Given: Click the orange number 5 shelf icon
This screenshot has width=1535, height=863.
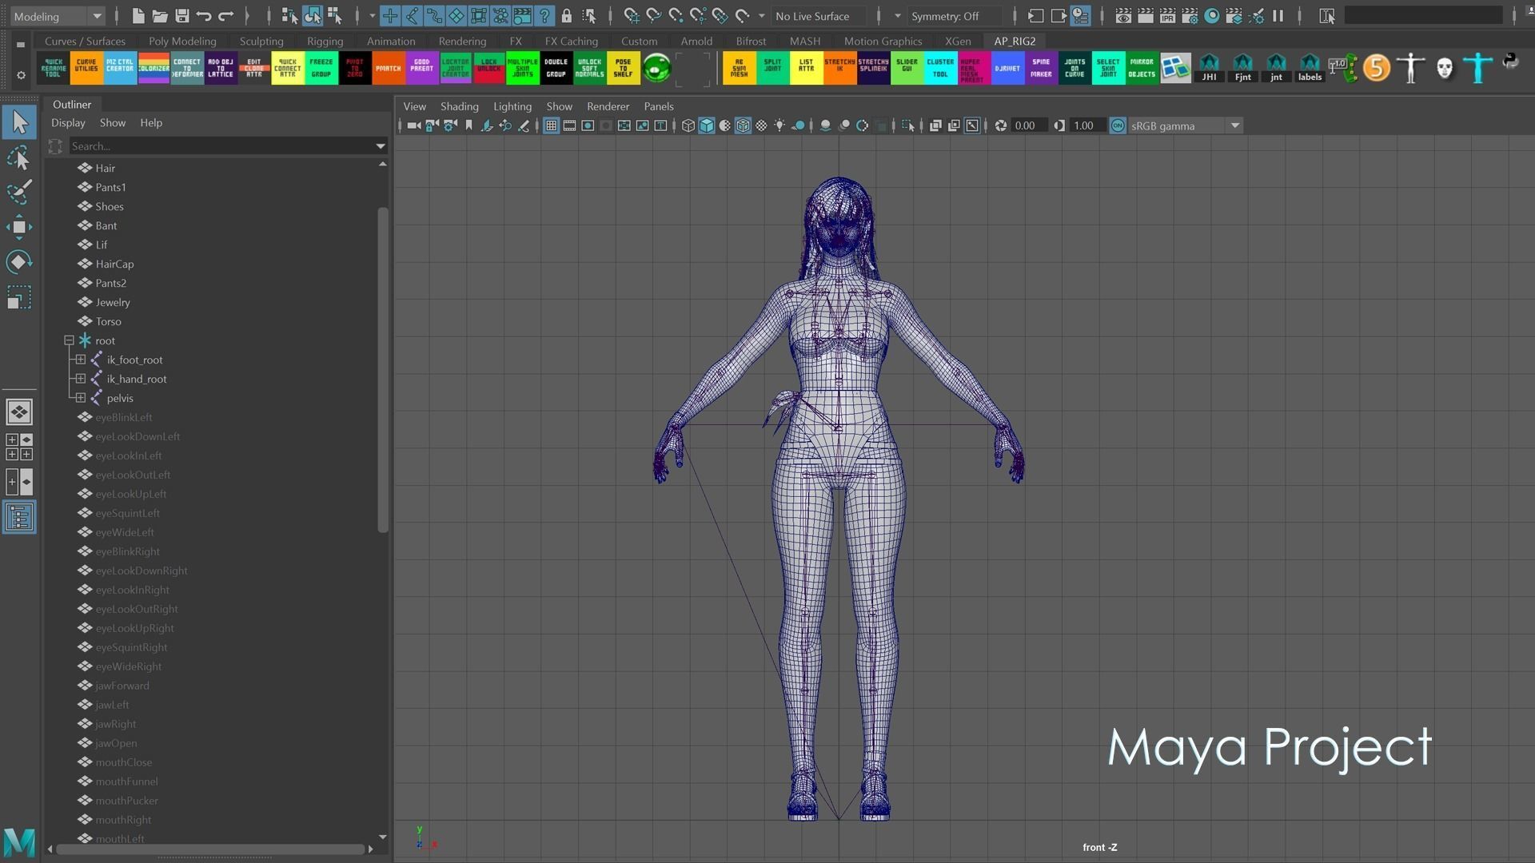Looking at the screenshot, I should pyautogui.click(x=1377, y=68).
